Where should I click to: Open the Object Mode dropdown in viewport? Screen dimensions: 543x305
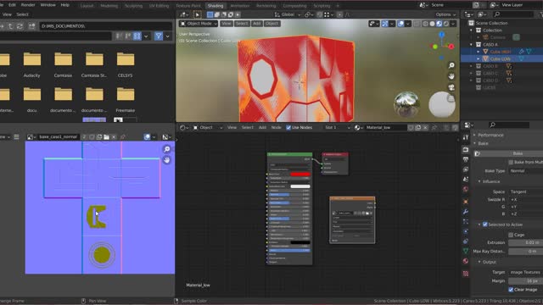point(199,24)
